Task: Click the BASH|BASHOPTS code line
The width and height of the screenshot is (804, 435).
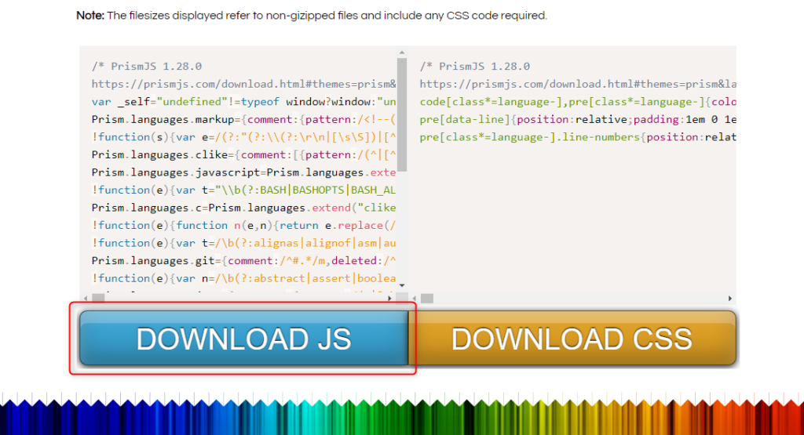Action: pyautogui.click(x=244, y=190)
